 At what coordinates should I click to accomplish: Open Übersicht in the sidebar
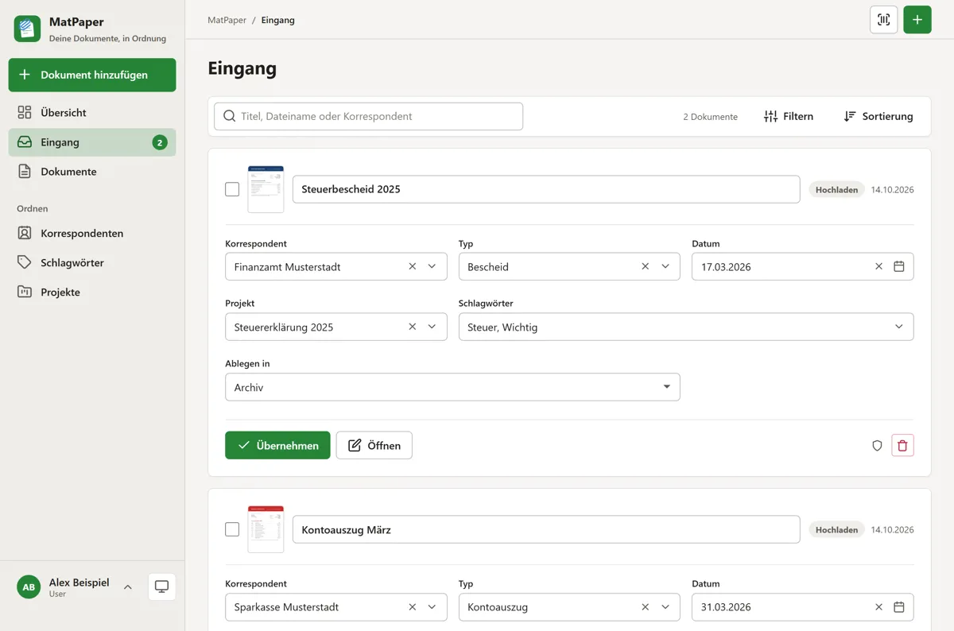coord(92,113)
